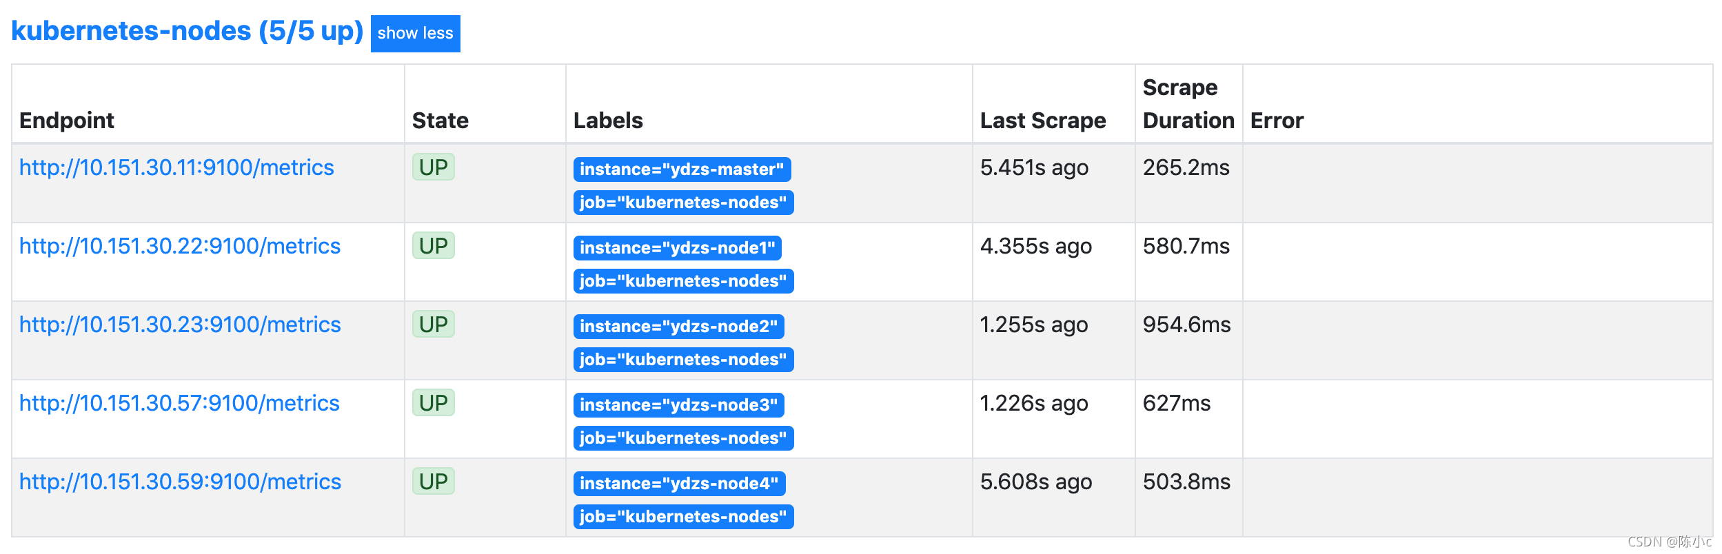Image resolution: width=1722 pixels, height=554 pixels.
Task: Open the 10.151.30.11:9100 metrics endpoint
Action: pyautogui.click(x=176, y=167)
